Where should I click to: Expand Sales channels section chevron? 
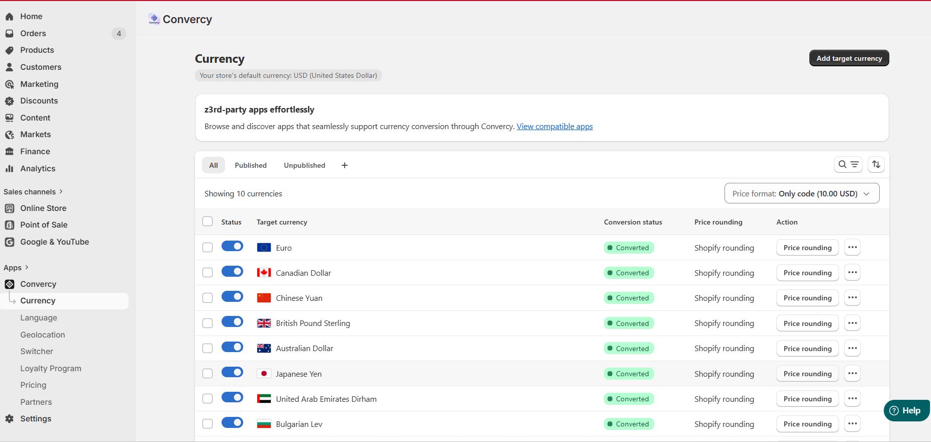tap(61, 191)
